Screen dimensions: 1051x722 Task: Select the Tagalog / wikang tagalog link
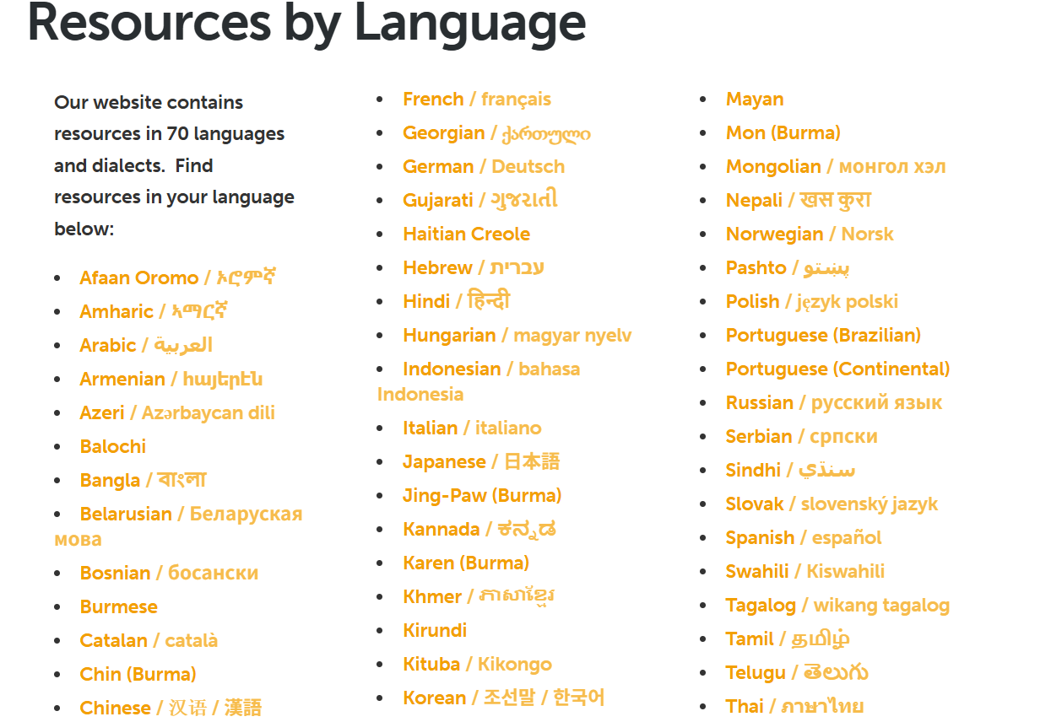[837, 605]
